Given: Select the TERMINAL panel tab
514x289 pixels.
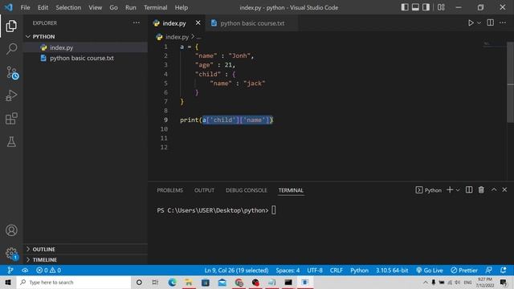Looking at the screenshot, I should (x=291, y=190).
